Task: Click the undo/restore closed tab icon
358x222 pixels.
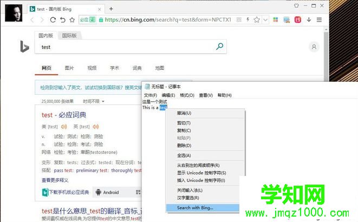Action: [63, 20]
